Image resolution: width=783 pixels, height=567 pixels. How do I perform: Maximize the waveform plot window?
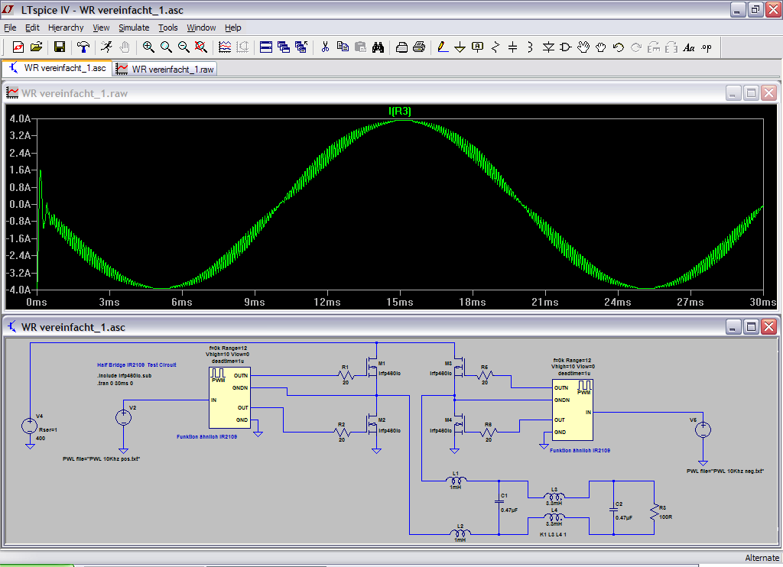pos(751,92)
